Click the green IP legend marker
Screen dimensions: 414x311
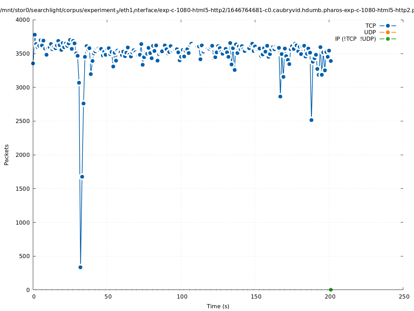coord(388,39)
